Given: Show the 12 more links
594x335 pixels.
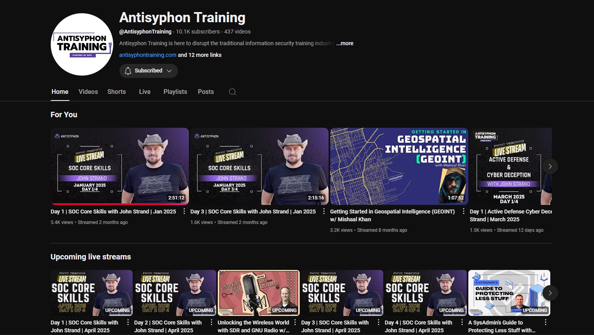Looking at the screenshot, I should coord(200,55).
